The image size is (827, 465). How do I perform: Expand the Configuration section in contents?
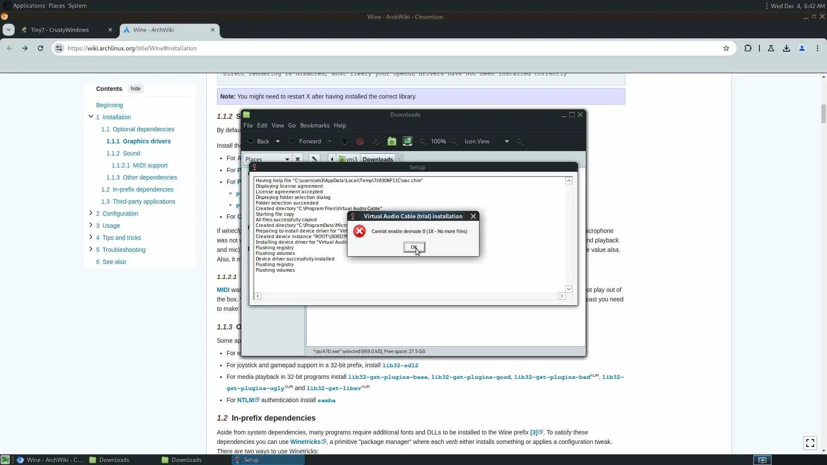tap(91, 213)
